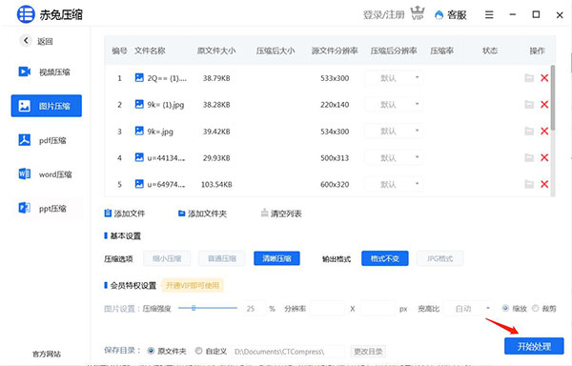Click the resolution width input field
This screenshot has width=572, height=366.
pos(327,309)
